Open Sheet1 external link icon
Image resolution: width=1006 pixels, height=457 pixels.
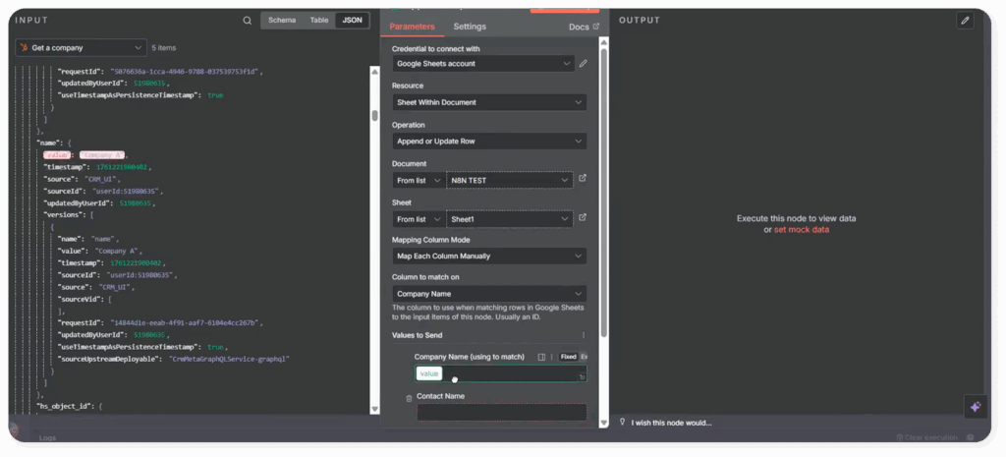[x=583, y=217]
